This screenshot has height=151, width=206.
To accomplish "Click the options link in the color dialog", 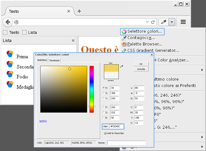I will point(43,121).
